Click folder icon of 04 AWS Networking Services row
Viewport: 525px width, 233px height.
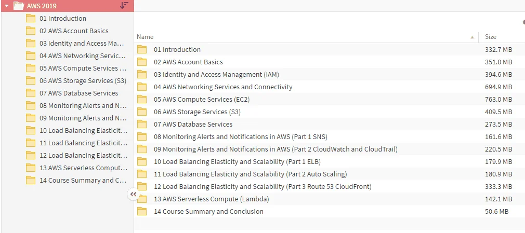(x=142, y=87)
